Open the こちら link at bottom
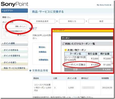 pyautogui.click(x=75, y=97)
